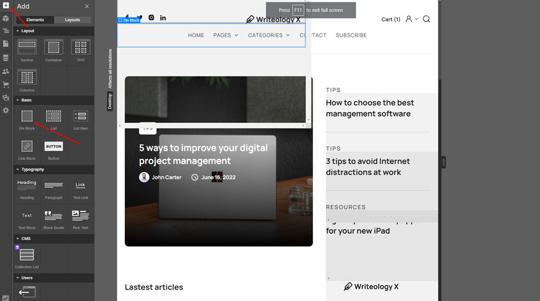Click the RESOURCES category label
This screenshot has width=540, height=301.
[x=346, y=207]
